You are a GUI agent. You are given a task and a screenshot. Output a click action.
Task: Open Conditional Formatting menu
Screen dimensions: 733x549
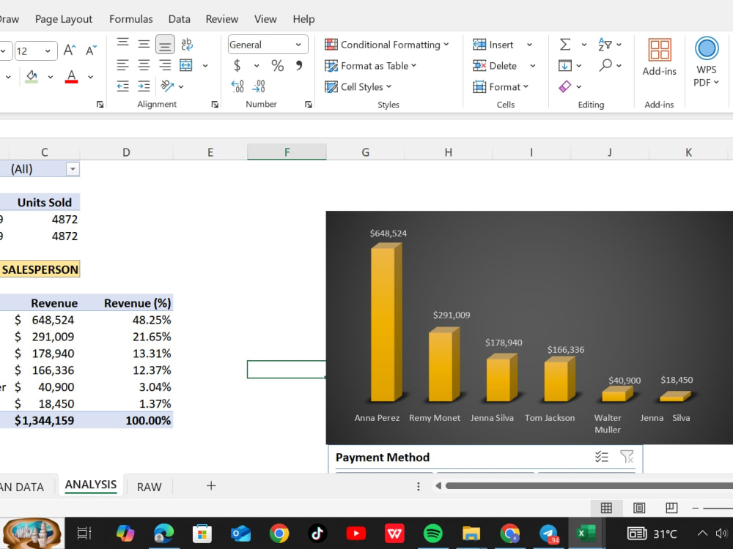click(x=387, y=45)
